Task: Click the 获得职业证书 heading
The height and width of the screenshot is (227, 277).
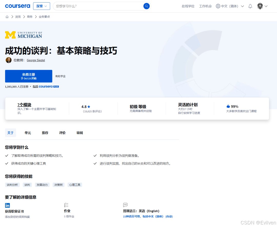Action: pos(14,211)
